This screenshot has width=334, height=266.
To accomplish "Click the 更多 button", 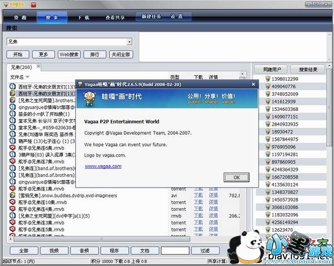I will [x=43, y=55].
